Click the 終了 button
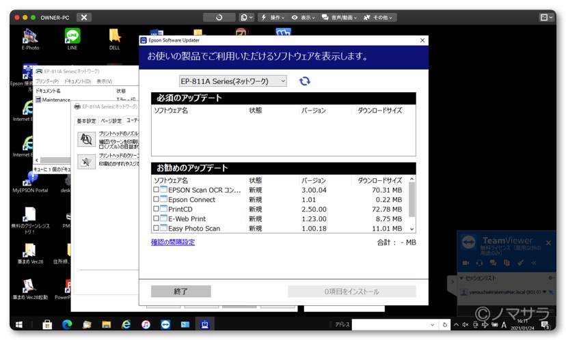 click(180, 292)
